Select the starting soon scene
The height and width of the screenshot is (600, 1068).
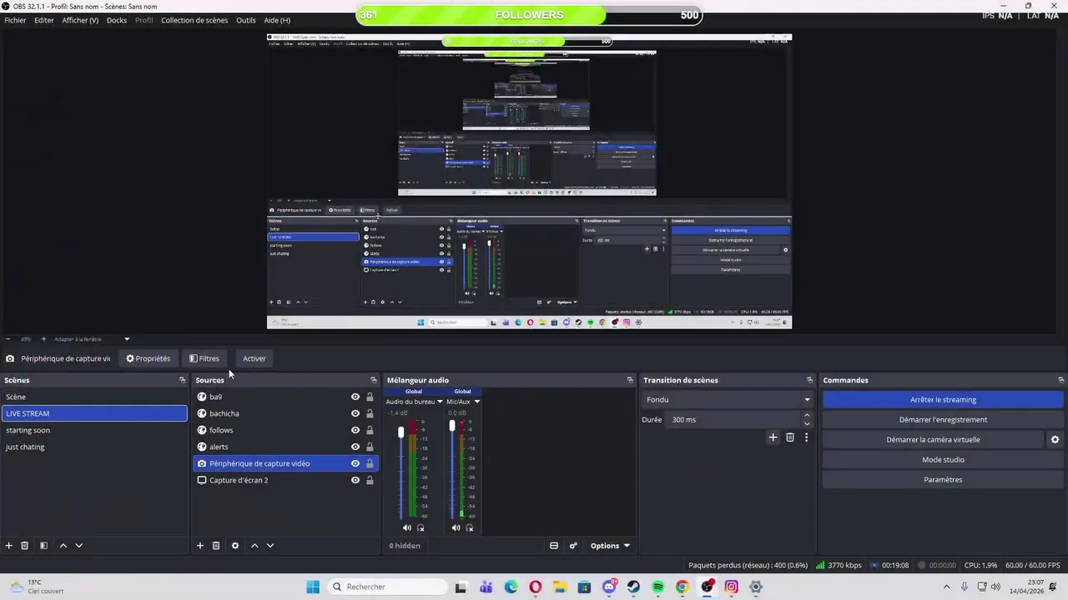click(x=94, y=430)
